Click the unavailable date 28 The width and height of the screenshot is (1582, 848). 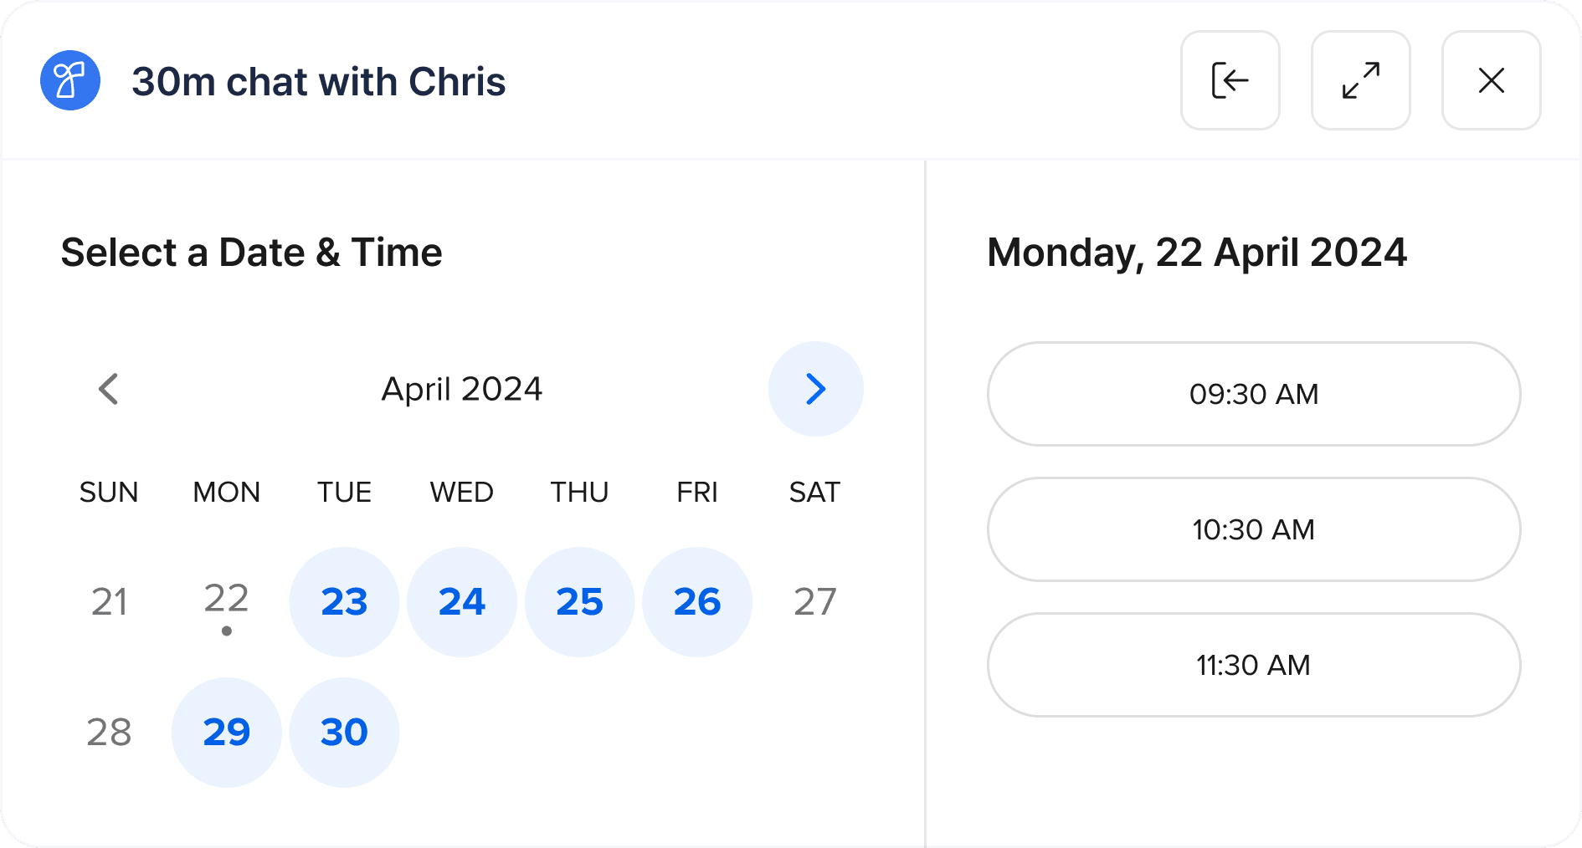pyautogui.click(x=109, y=733)
